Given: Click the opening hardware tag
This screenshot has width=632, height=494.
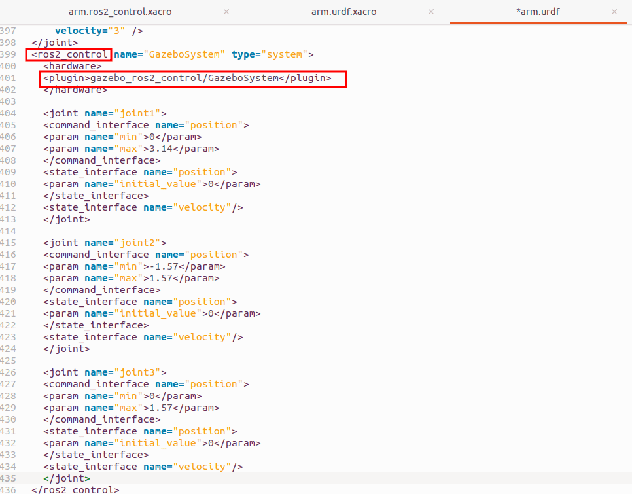Looking at the screenshot, I should click(72, 66).
